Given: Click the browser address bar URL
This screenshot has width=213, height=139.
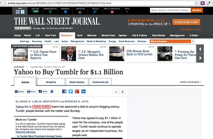Looking at the screenshot, I should click(x=59, y=3).
